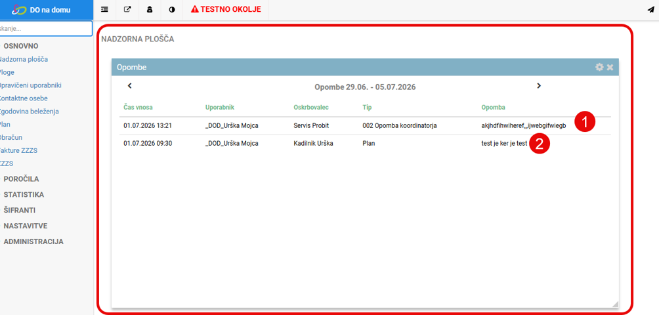Open Zgodovina beleženja menu link

(x=29, y=112)
